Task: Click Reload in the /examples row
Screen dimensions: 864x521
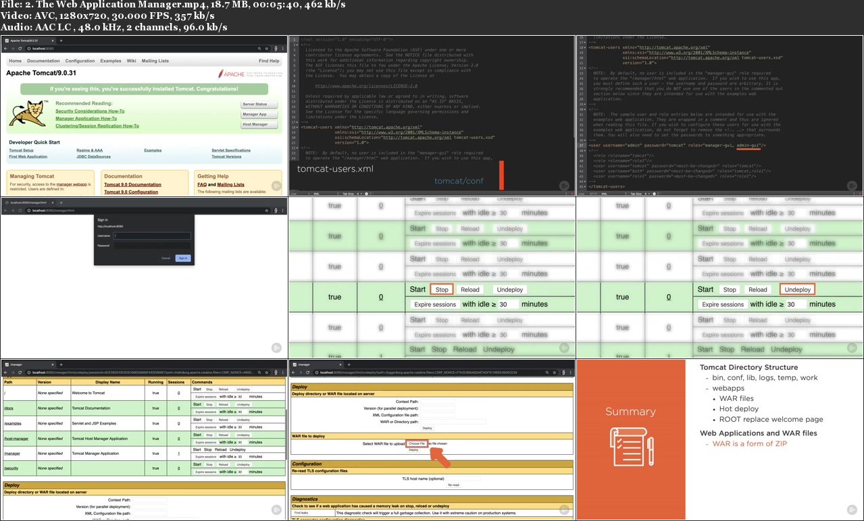Action: (x=224, y=420)
